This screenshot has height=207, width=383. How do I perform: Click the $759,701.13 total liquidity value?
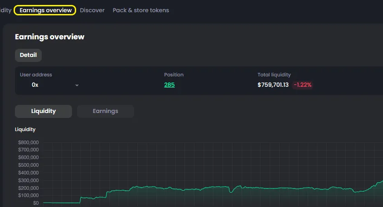(273, 85)
